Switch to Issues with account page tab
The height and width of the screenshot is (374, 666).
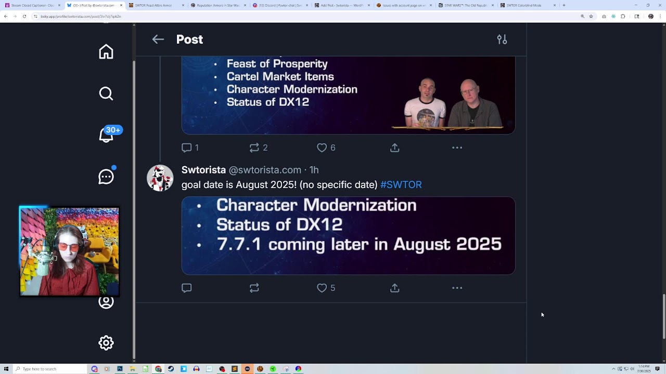pos(403,5)
